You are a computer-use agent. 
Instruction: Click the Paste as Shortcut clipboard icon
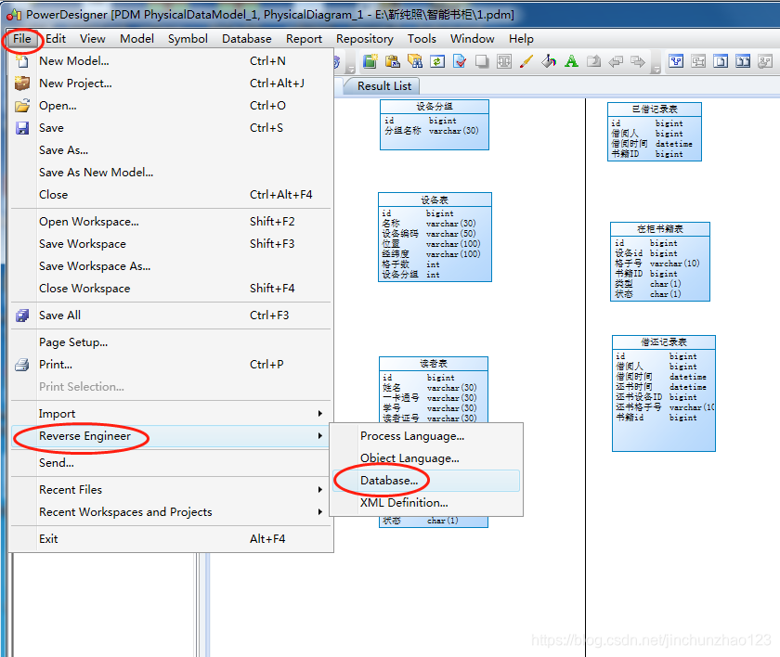393,61
